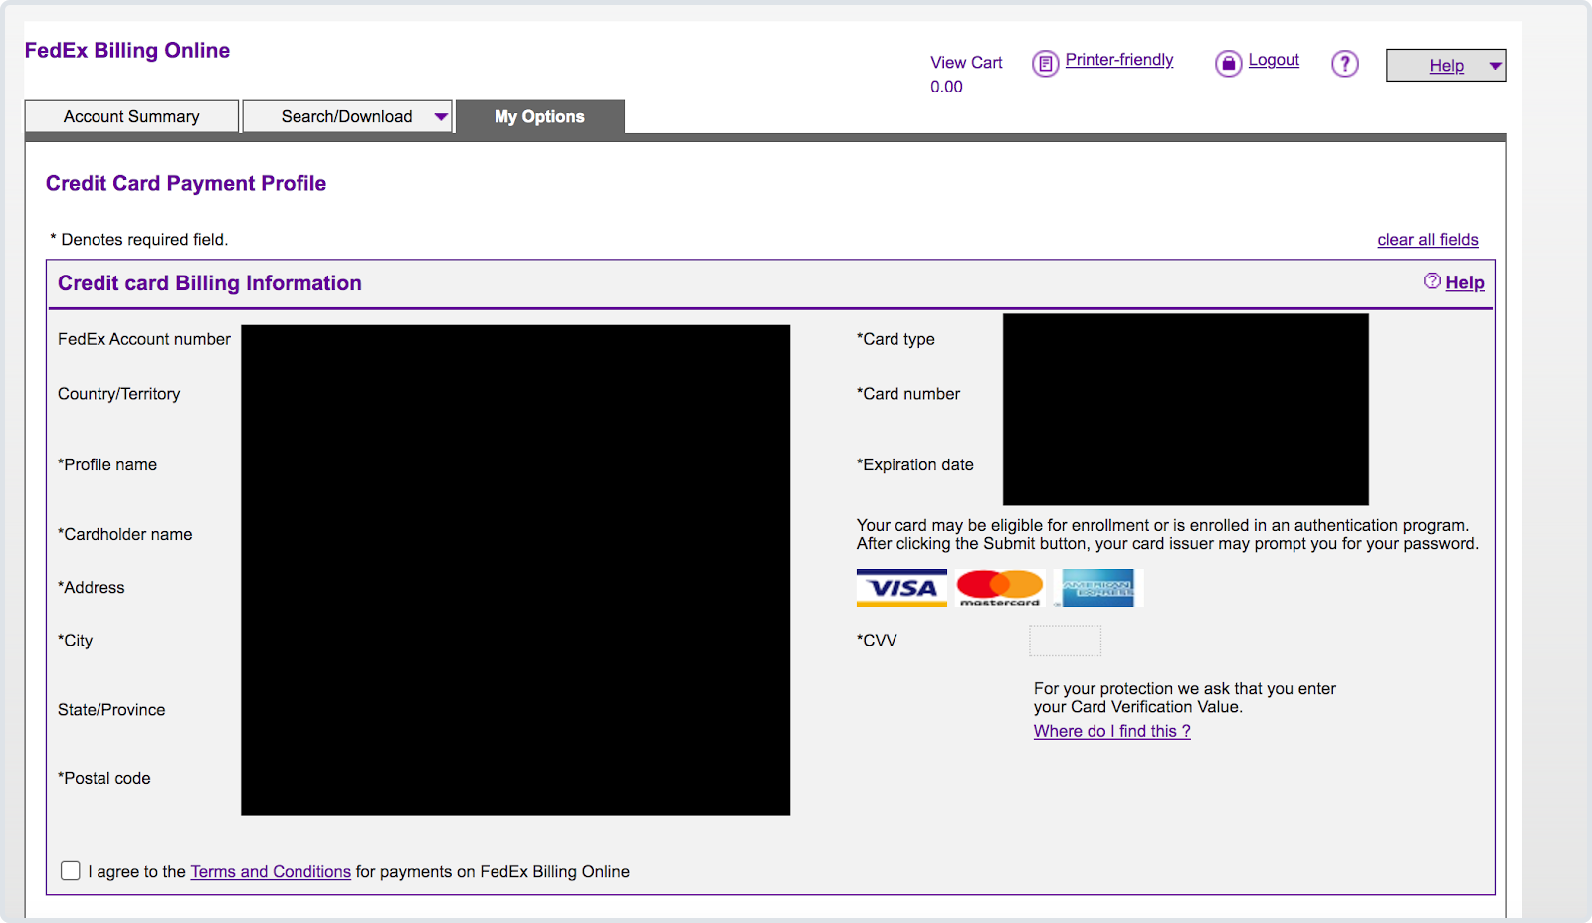Click the Visa card logo
This screenshot has width=1592, height=923.
tap(901, 588)
